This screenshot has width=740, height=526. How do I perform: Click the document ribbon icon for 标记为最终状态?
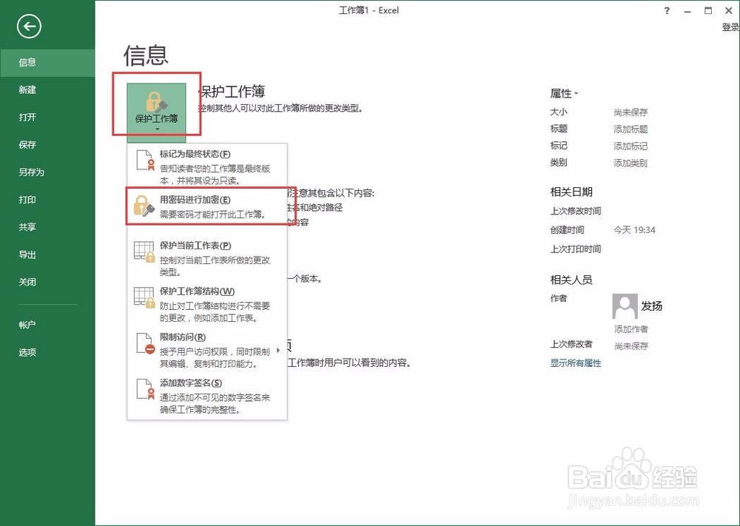[x=145, y=160]
